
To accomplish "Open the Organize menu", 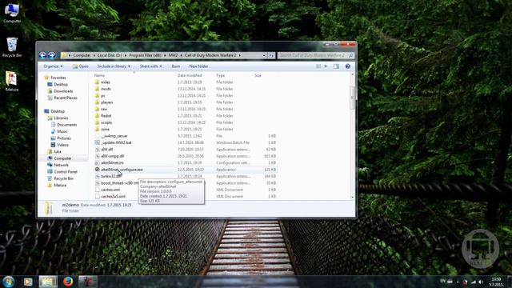I will coord(53,66).
